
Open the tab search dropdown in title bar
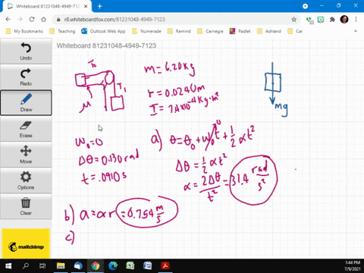[305, 6]
